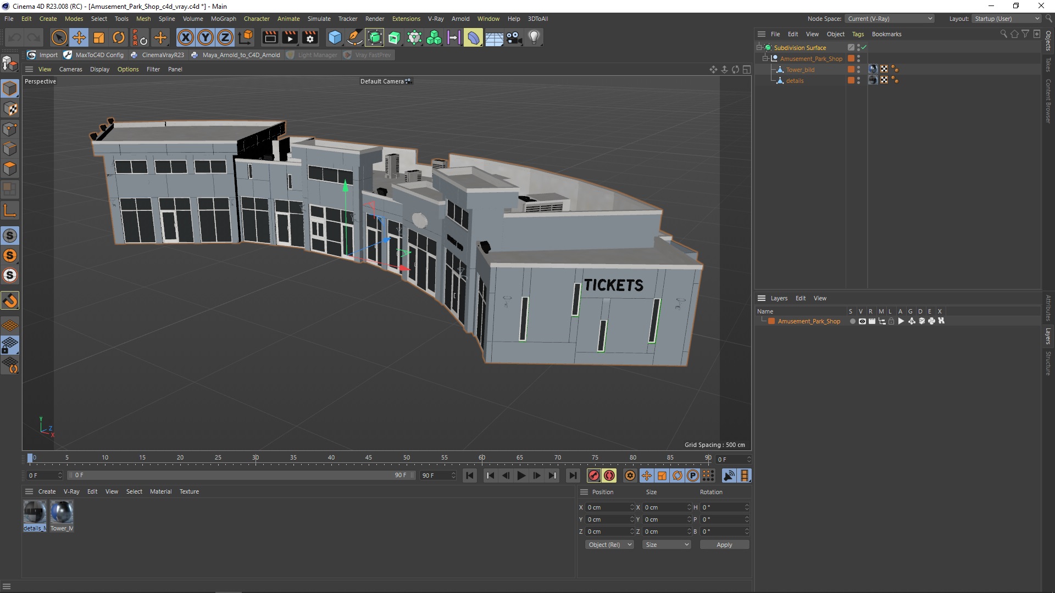
Task: Click the details object UVW checker tag
Action: click(x=884, y=80)
